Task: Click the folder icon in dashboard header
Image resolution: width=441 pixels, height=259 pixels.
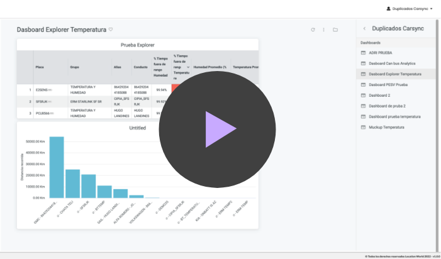Action: pyautogui.click(x=335, y=30)
